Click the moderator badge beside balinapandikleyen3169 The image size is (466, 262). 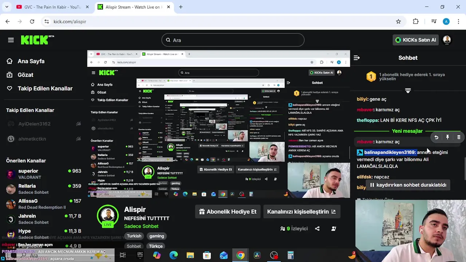point(360,152)
